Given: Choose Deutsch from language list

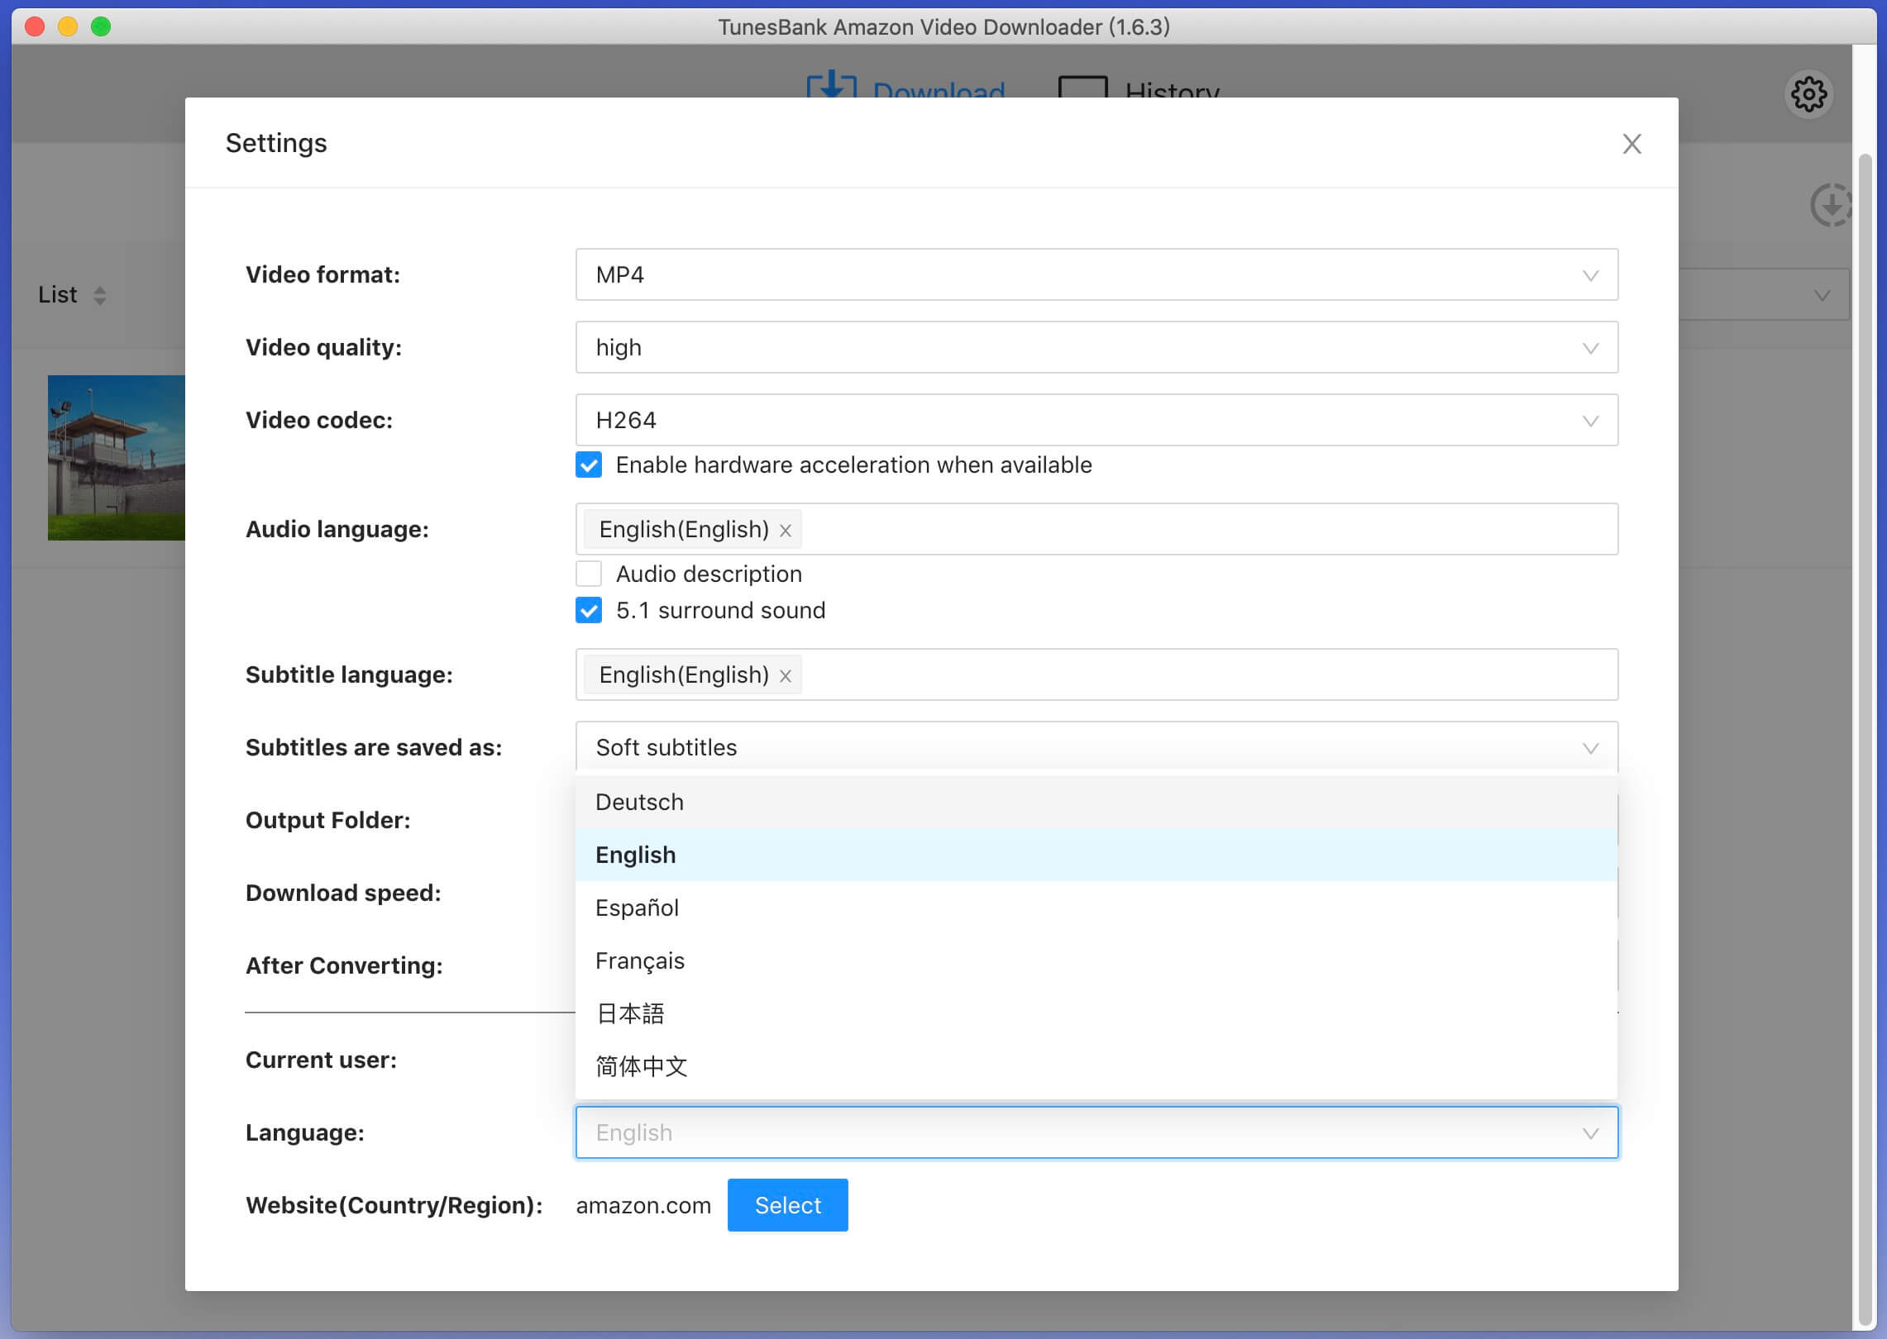Looking at the screenshot, I should (1096, 802).
